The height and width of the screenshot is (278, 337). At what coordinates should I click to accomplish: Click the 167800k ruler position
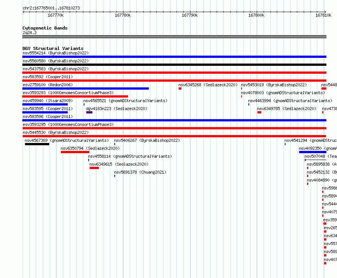pyautogui.click(x=256, y=15)
